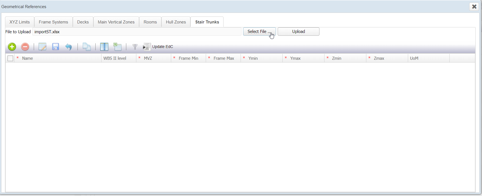482x196 pixels.
Task: Save changes with floppy disk icon
Action: [55, 47]
